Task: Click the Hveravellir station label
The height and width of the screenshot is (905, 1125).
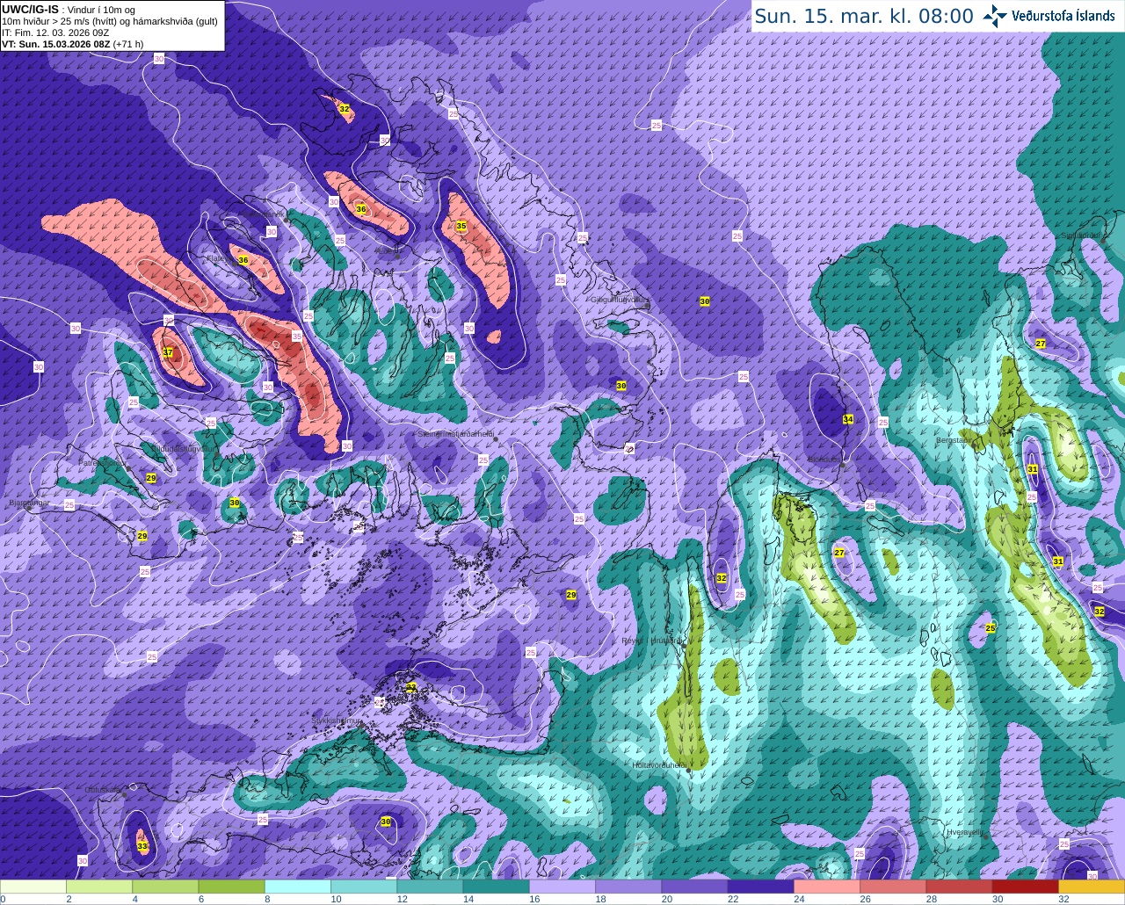Action: 964,831
